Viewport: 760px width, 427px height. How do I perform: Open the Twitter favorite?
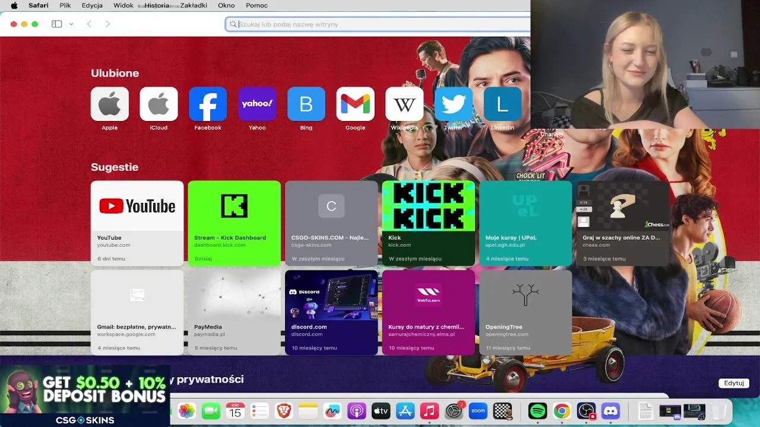pyautogui.click(x=454, y=104)
